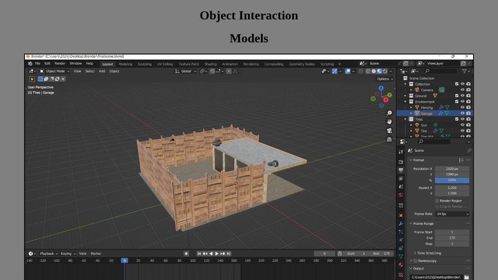Open the Physics properties tab icon
The image size is (498, 280).
401,240
